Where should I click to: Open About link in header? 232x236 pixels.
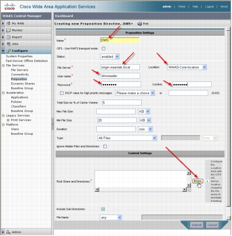coord(224,6)
